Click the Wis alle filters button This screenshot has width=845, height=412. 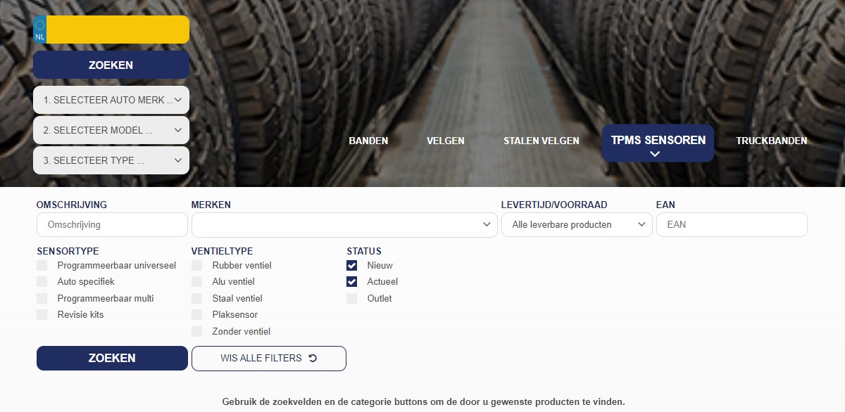click(x=269, y=358)
